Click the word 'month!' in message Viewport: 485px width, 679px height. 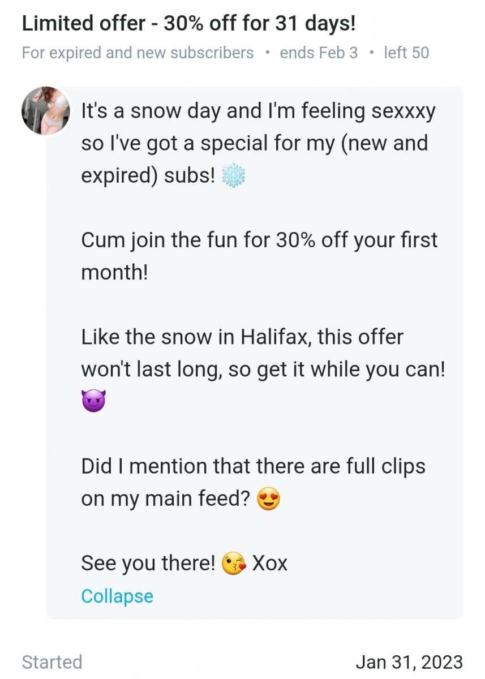point(115,273)
